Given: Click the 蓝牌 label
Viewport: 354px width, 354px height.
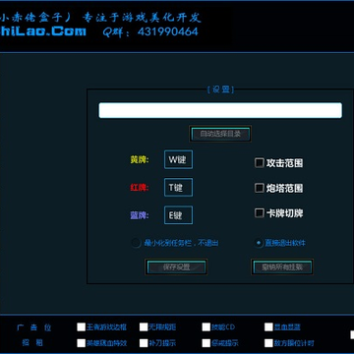Looking at the screenshot, I should (140, 215).
